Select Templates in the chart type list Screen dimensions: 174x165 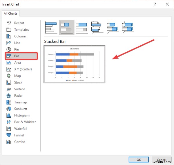click(22, 30)
